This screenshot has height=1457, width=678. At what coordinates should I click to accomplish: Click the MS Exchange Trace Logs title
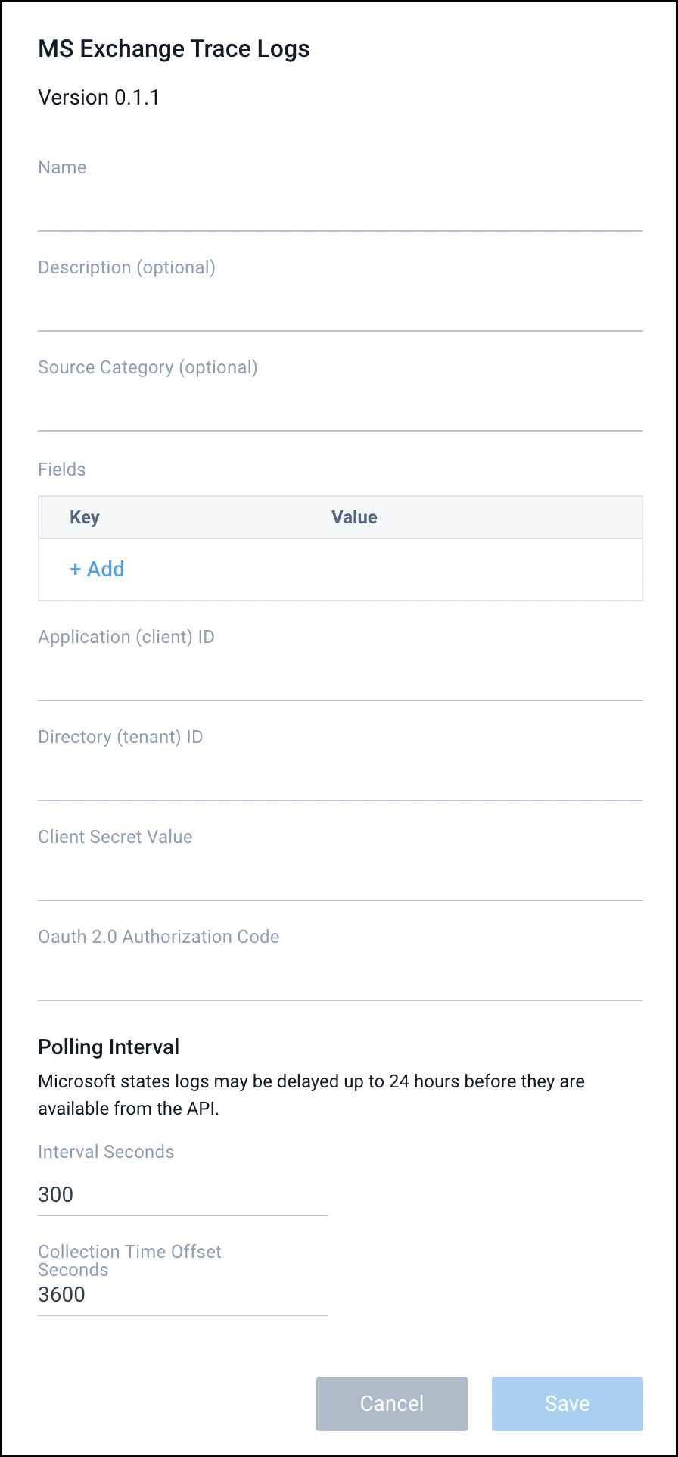coord(174,48)
